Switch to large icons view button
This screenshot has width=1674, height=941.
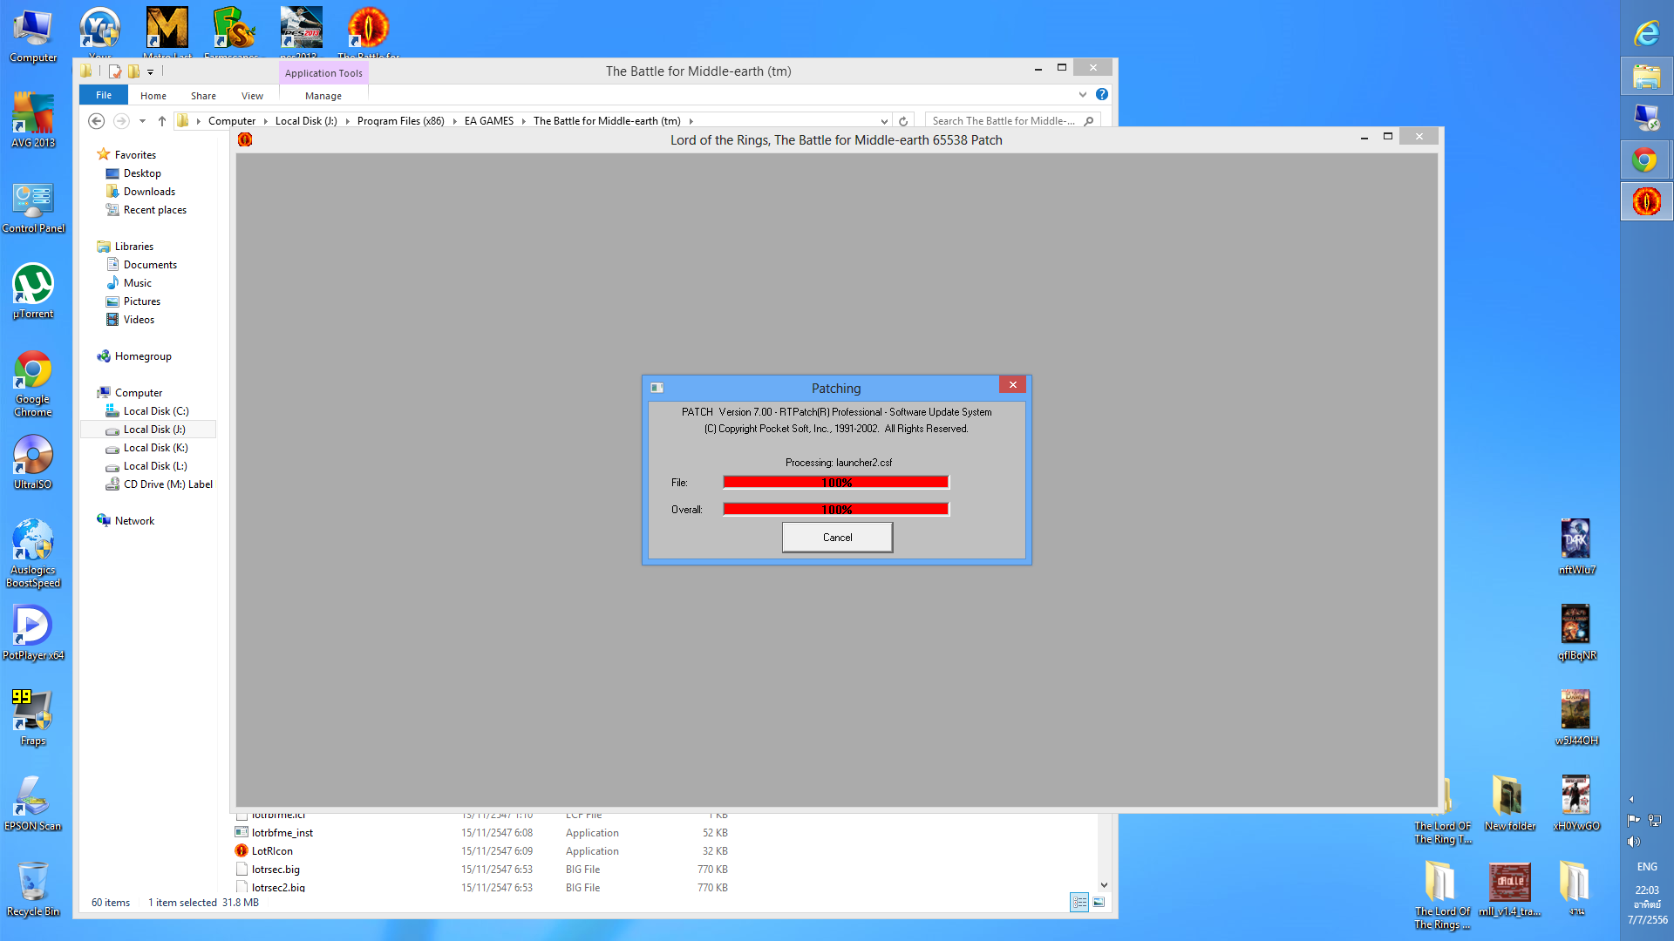(x=1099, y=903)
